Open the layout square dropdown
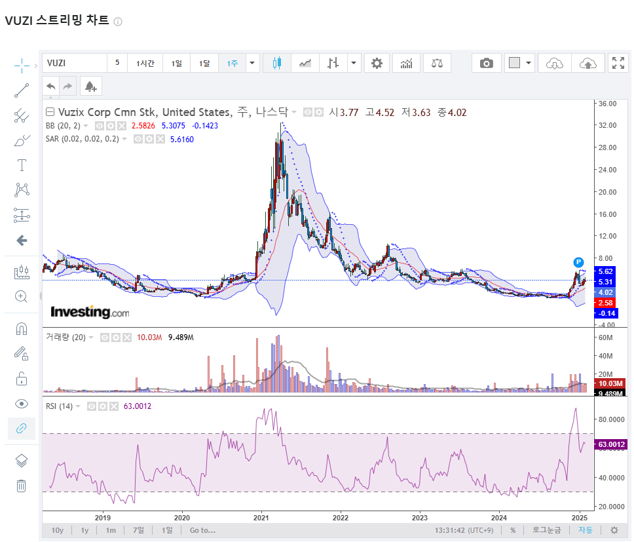This screenshot has width=634, height=542. pos(519,63)
